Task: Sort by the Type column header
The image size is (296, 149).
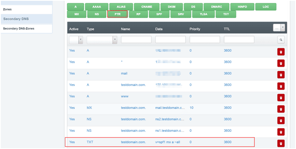Action: (x=90, y=29)
